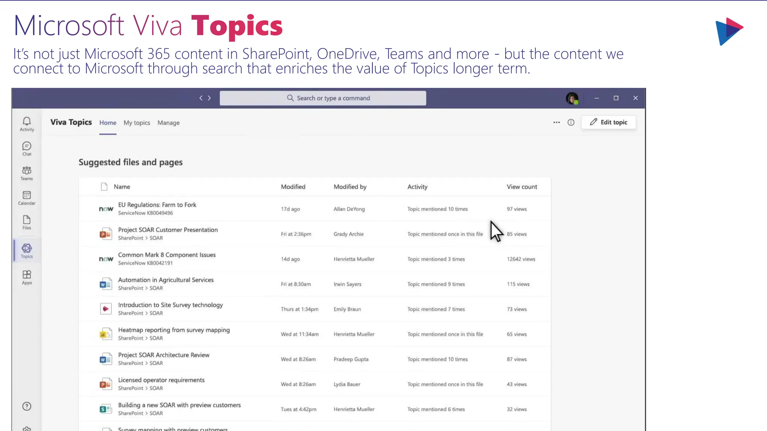This screenshot has width=767, height=431.
Task: Click SharePoint icon for Building a new SOAR
Action: click(x=106, y=409)
